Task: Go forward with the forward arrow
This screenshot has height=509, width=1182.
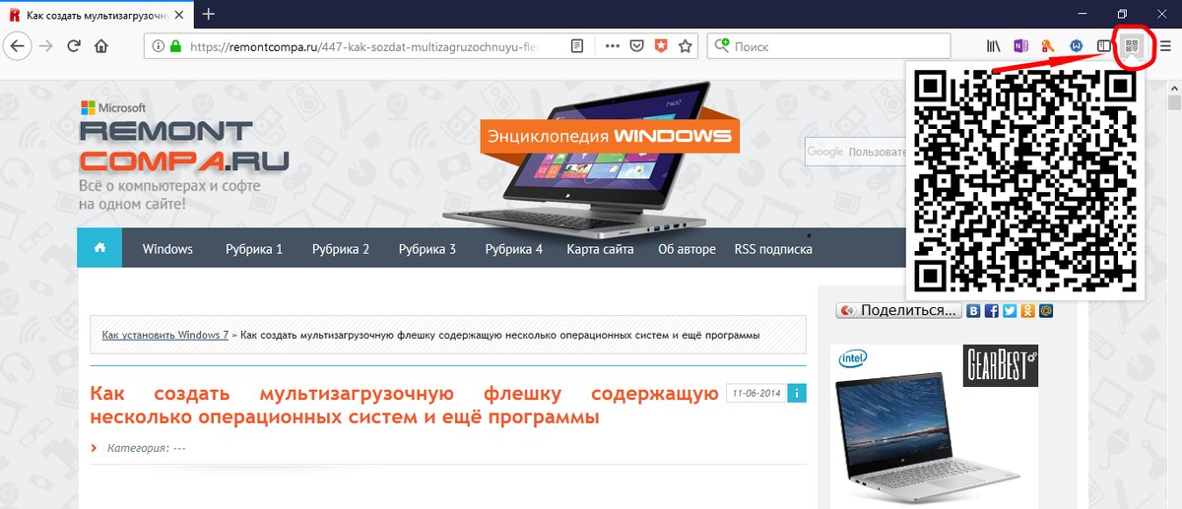Action: (x=45, y=46)
